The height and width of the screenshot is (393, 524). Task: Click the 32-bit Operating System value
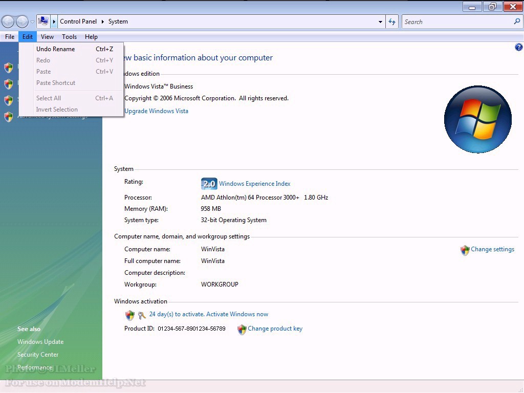[233, 220]
